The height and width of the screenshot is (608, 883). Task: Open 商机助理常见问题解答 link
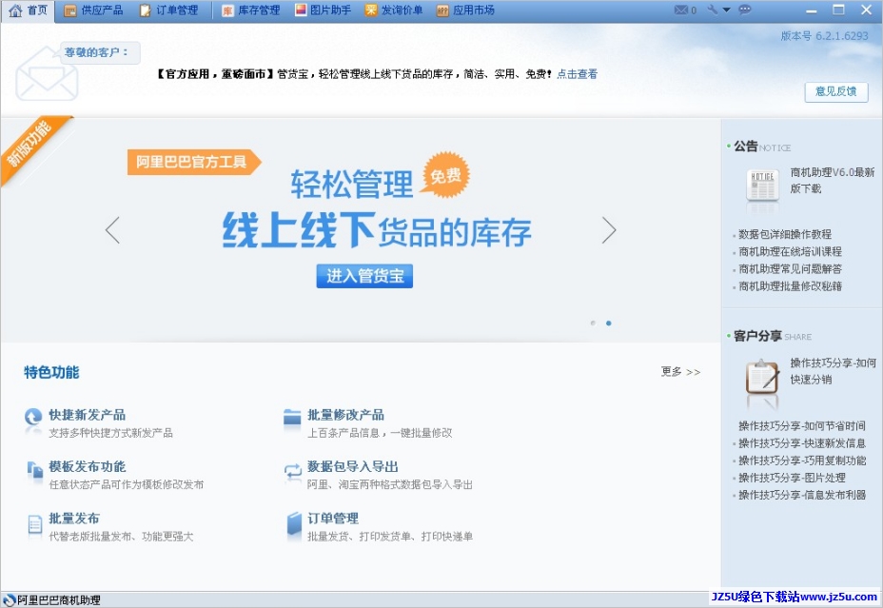(x=790, y=269)
